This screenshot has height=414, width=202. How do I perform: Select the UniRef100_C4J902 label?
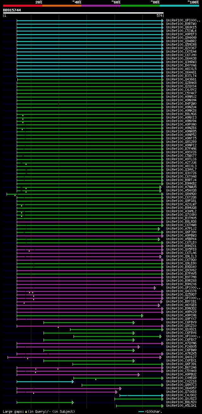coord(181,395)
